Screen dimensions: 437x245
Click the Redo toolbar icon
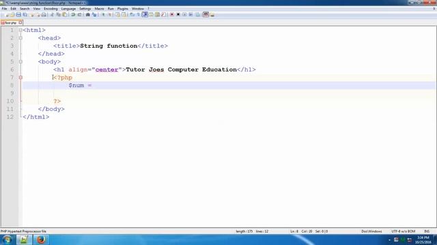click(x=79, y=14)
